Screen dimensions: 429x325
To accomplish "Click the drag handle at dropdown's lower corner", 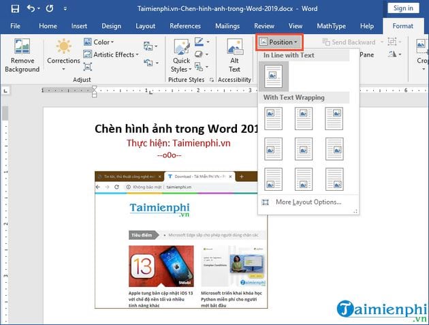I will pyautogui.click(x=355, y=211).
